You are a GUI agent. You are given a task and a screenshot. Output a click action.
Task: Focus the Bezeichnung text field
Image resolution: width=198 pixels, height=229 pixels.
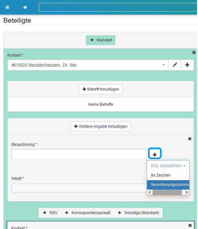click(79, 155)
